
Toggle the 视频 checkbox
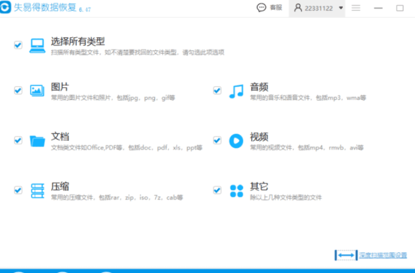[x=217, y=140]
